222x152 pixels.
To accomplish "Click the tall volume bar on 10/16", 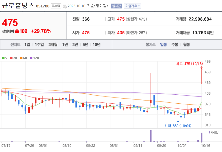I will click(x=202, y=137).
